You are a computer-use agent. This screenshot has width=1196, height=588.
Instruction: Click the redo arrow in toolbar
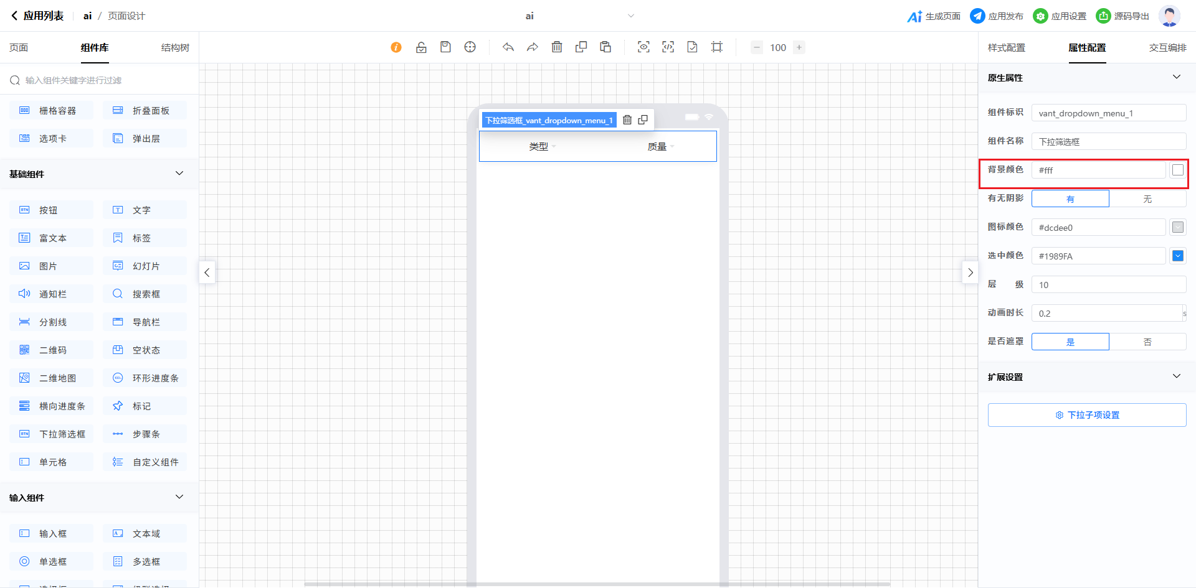(x=533, y=47)
